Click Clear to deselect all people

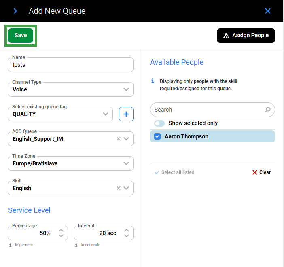coord(261,172)
